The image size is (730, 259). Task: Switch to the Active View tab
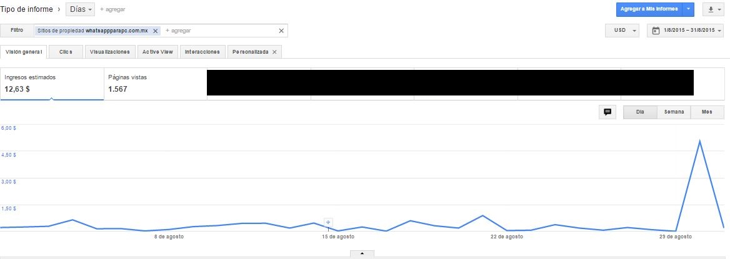(157, 52)
